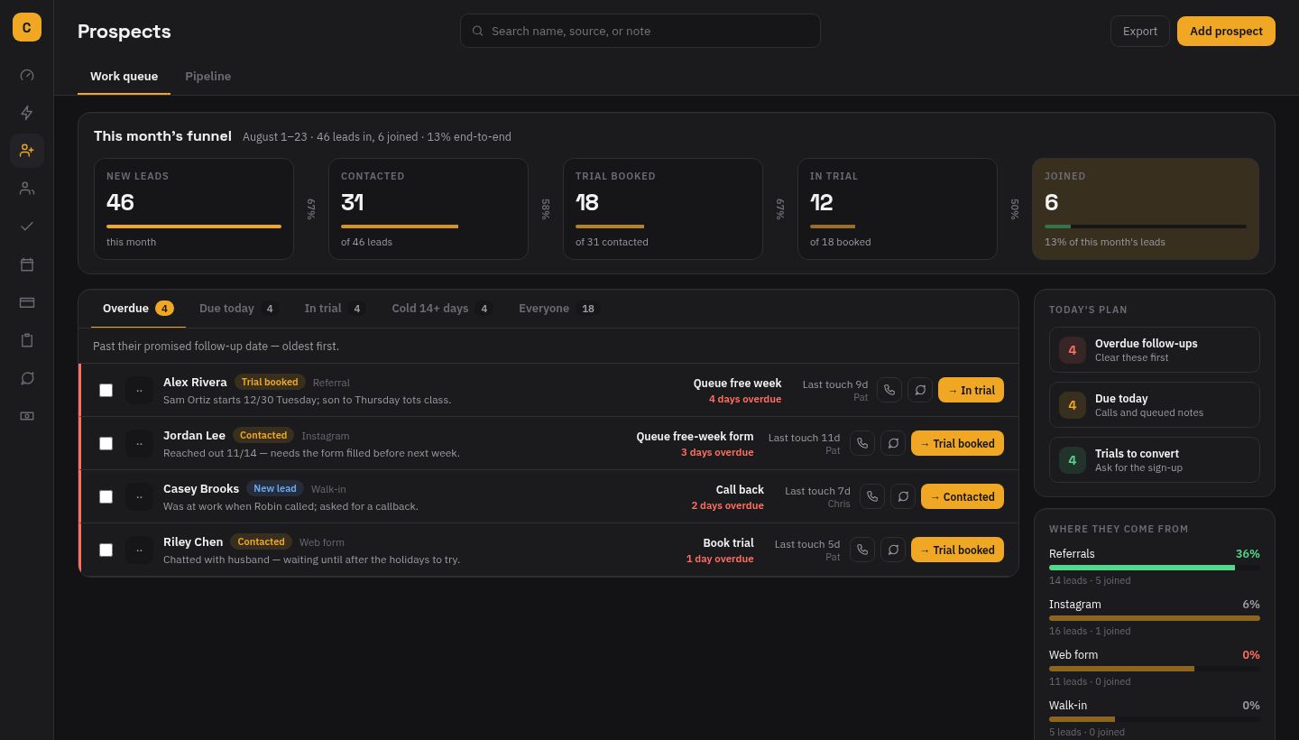Switch to the Pipeline tab
This screenshot has width=1299, height=740.
click(208, 76)
